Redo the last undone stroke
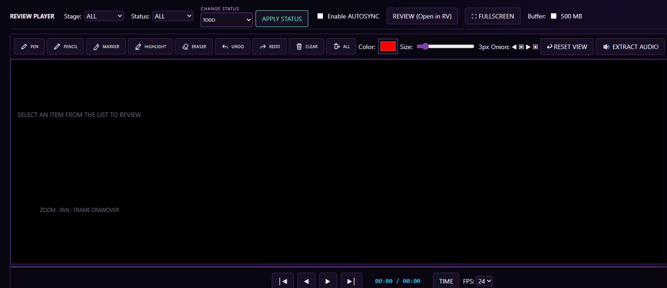Viewport: 667px width, 288px height. tap(270, 46)
